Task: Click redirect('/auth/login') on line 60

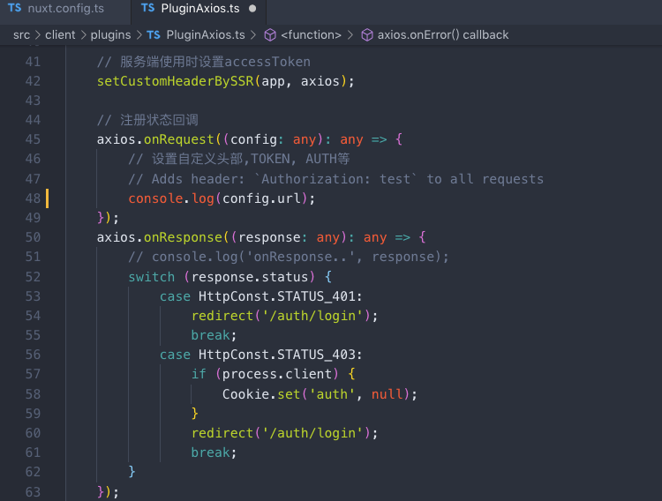Action: [284, 433]
